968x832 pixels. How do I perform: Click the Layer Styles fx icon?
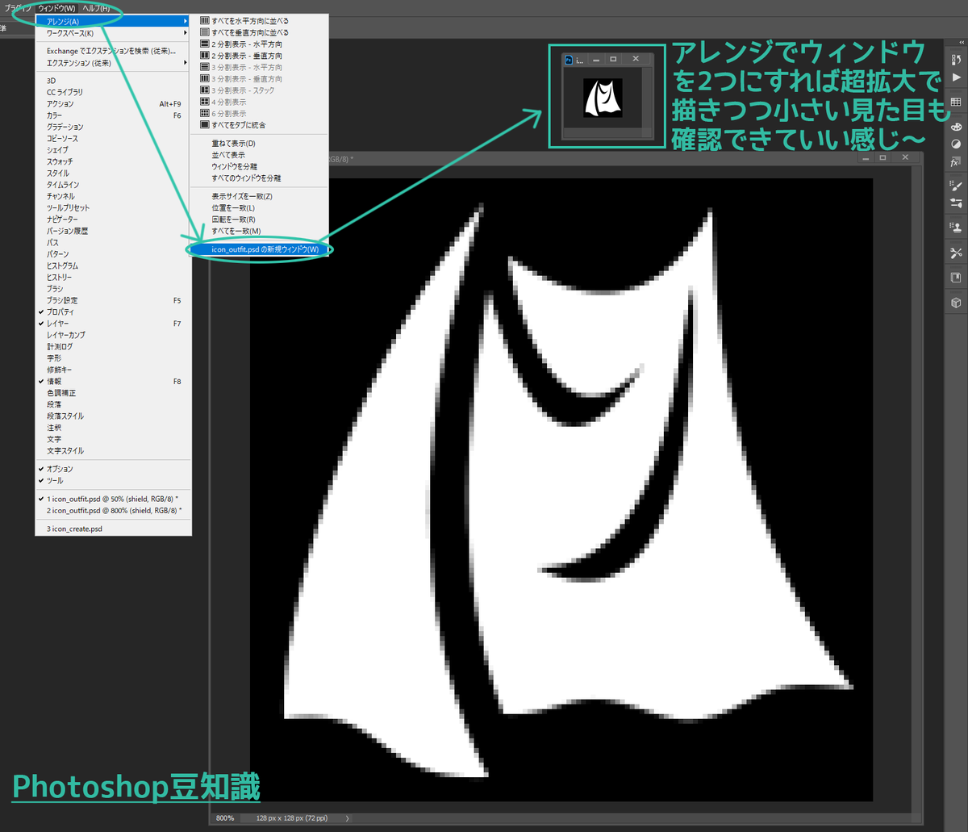956,161
